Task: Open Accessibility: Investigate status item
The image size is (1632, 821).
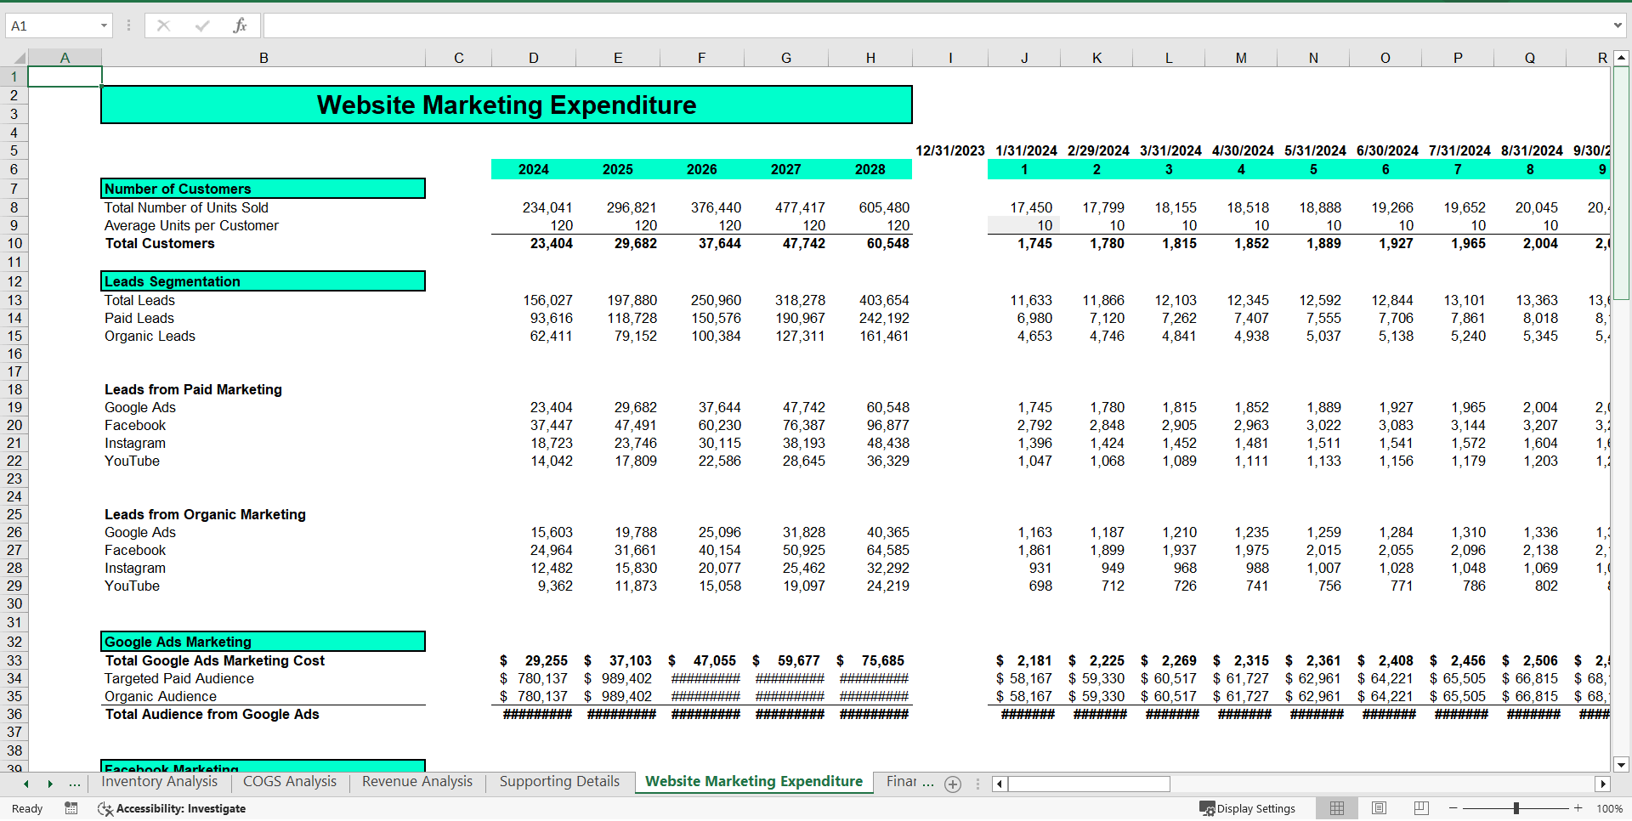Action: pos(172,808)
